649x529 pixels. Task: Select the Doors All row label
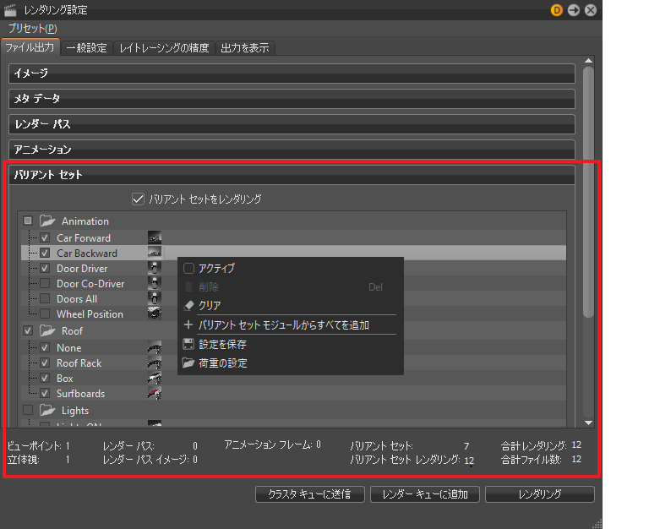[77, 299]
